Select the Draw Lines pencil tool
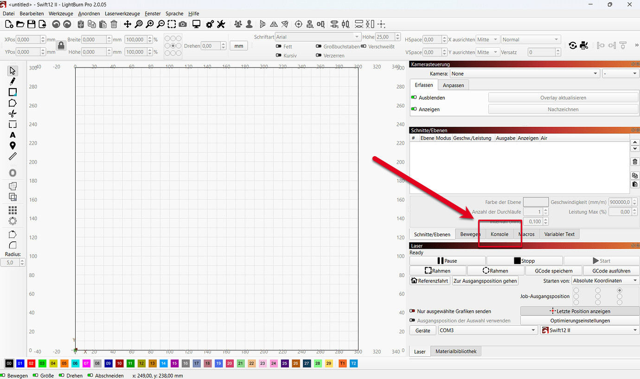 tap(13, 82)
